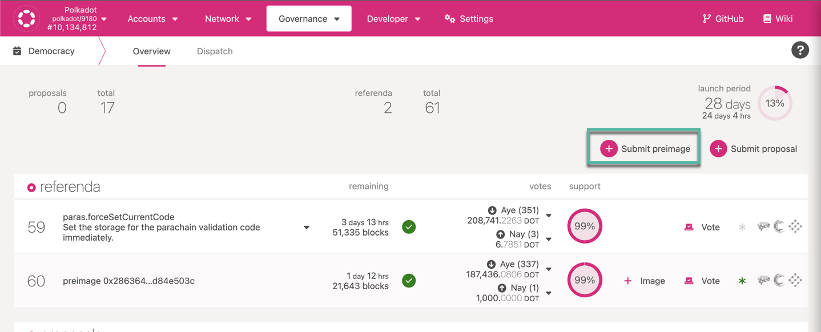Click the brain-shaped link icon for referendum 59
The width and height of the screenshot is (821, 332).
point(763,227)
